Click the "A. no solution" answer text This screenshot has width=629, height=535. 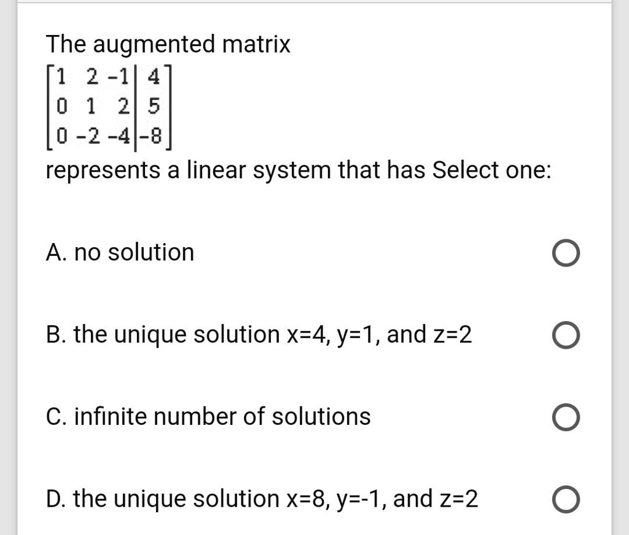(120, 252)
